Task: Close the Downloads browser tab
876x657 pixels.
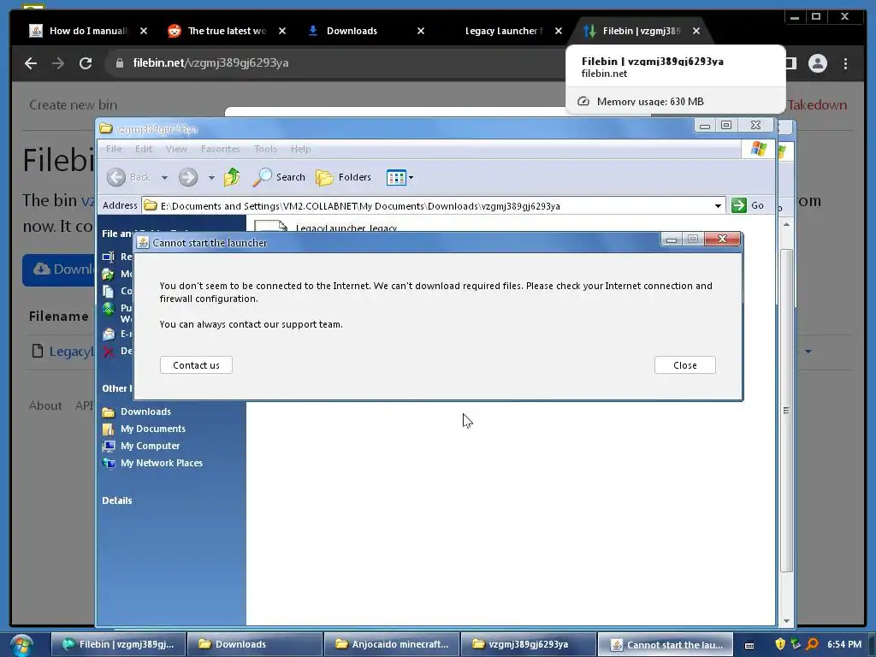Action: pyautogui.click(x=421, y=31)
